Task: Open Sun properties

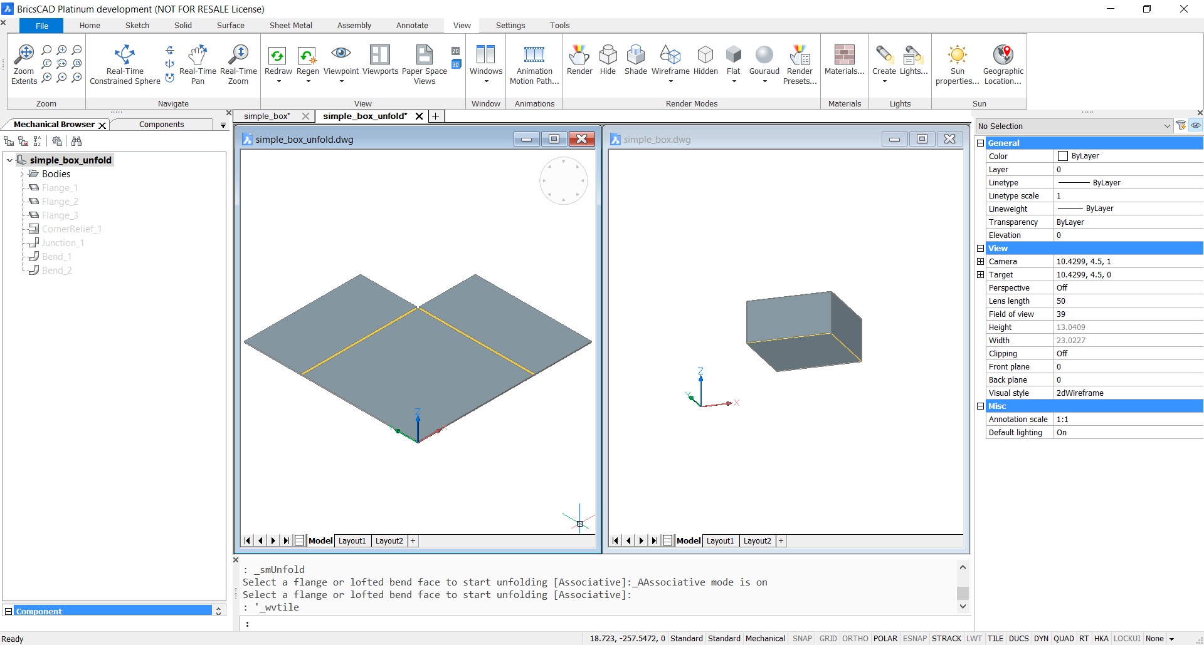Action: (x=957, y=55)
